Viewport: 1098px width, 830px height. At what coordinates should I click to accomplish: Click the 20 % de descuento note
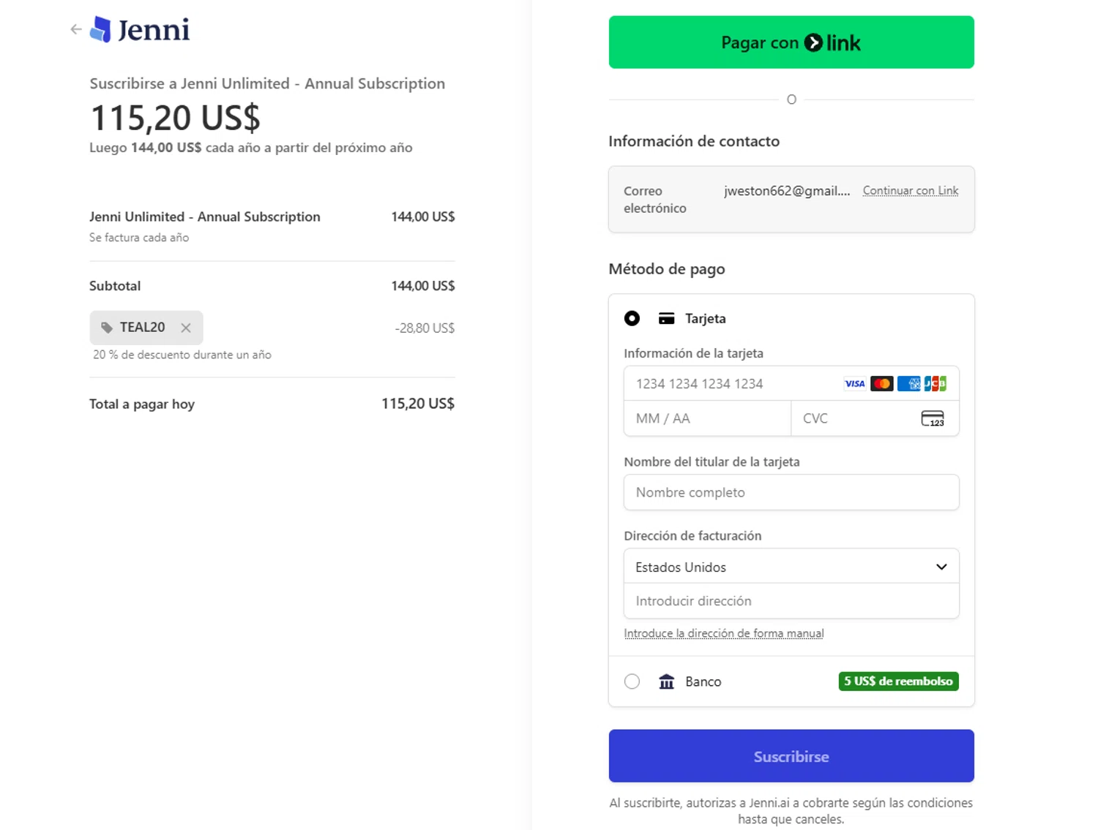click(182, 355)
